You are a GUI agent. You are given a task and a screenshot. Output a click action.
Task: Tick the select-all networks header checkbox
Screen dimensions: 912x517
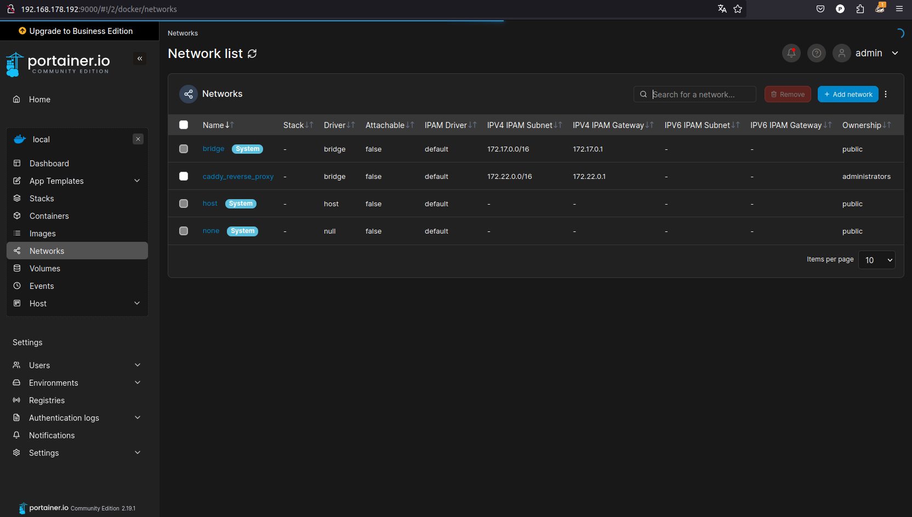click(184, 125)
